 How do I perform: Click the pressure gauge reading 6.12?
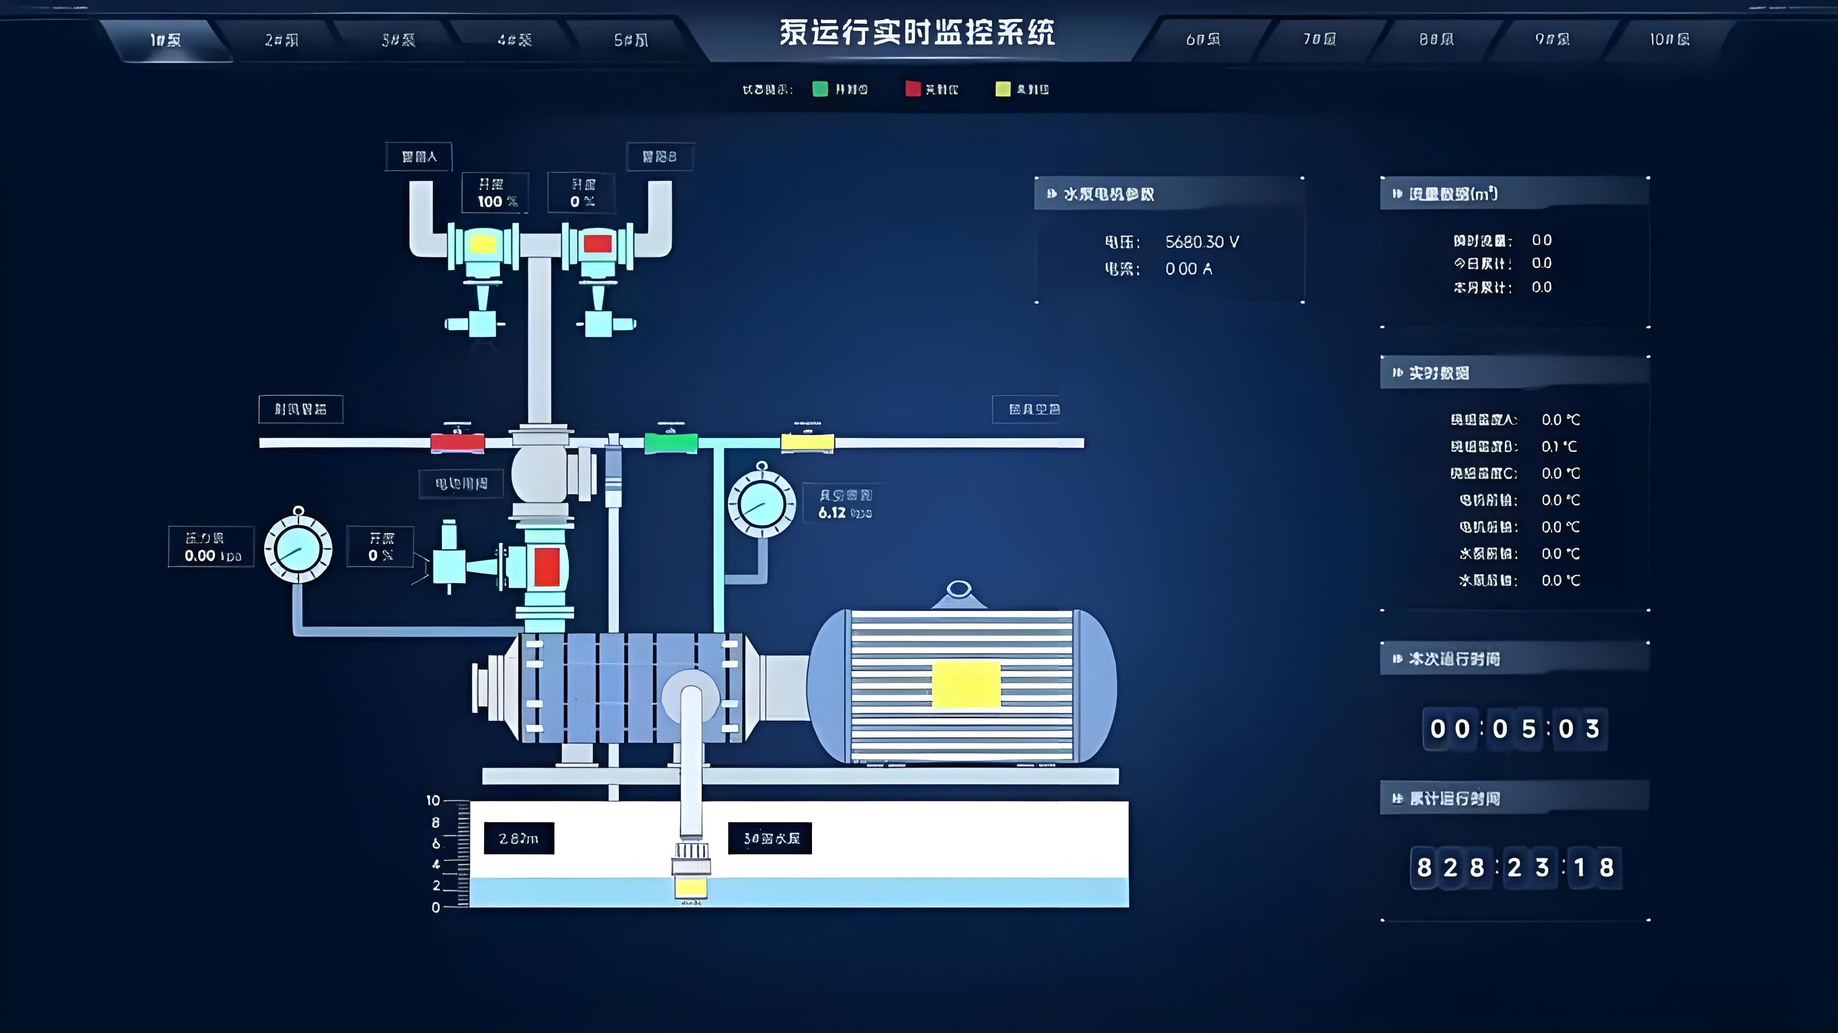[761, 504]
